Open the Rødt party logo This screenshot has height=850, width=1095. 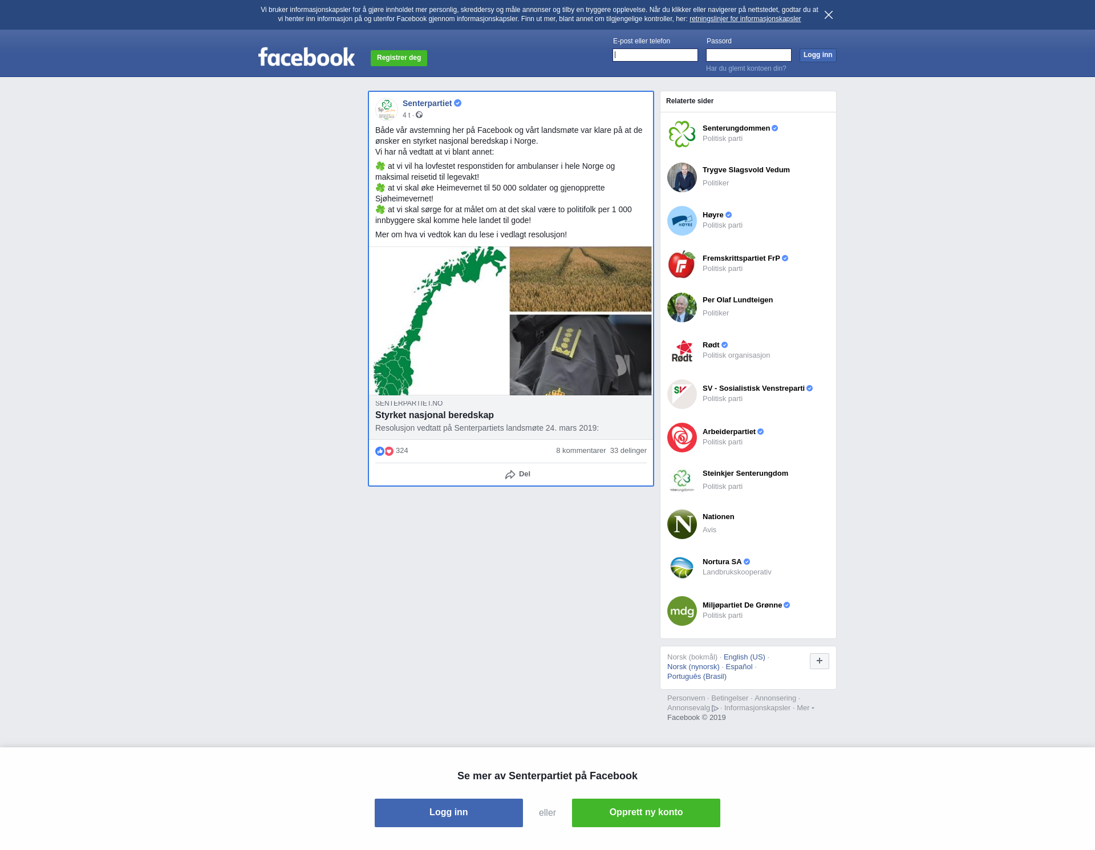(682, 351)
